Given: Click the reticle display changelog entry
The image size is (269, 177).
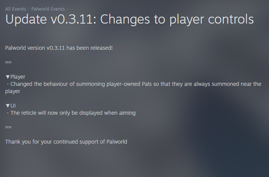Looking at the screenshot, I should tap(73, 113).
